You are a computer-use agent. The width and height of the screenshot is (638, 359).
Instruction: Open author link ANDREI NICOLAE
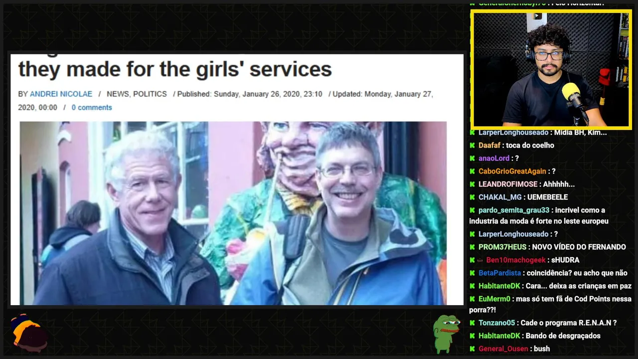tap(61, 94)
